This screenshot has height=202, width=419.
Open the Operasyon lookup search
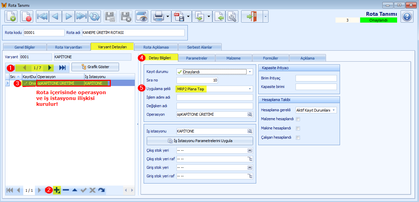(x=250, y=114)
